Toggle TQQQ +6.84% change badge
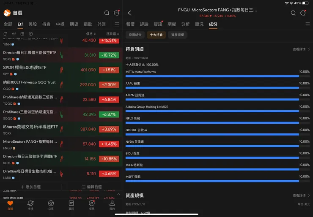The height and width of the screenshot is (217, 313). [x=109, y=100]
